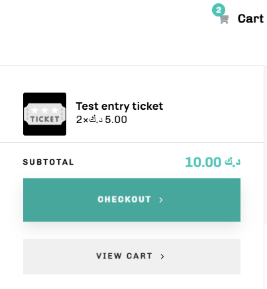267x289 pixels.
Task: Click the "Cart" header label
Action: pyautogui.click(x=250, y=19)
